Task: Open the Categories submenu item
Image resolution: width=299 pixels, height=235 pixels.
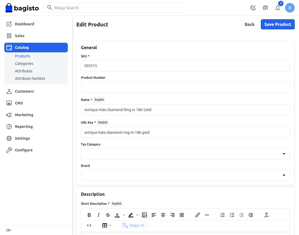Action: (24, 64)
